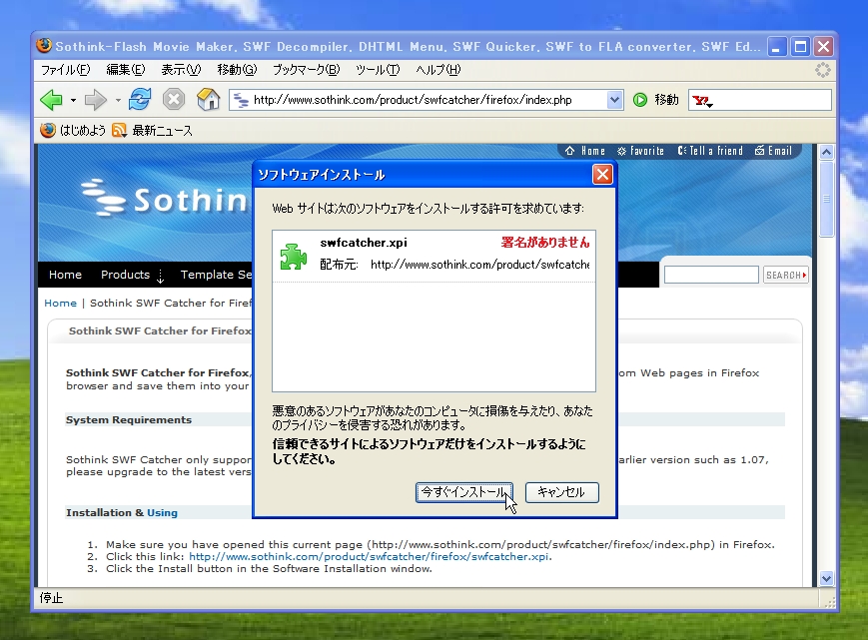This screenshot has height=640, width=868.
Task: Click the Favorite link in page header
Action: coord(640,151)
